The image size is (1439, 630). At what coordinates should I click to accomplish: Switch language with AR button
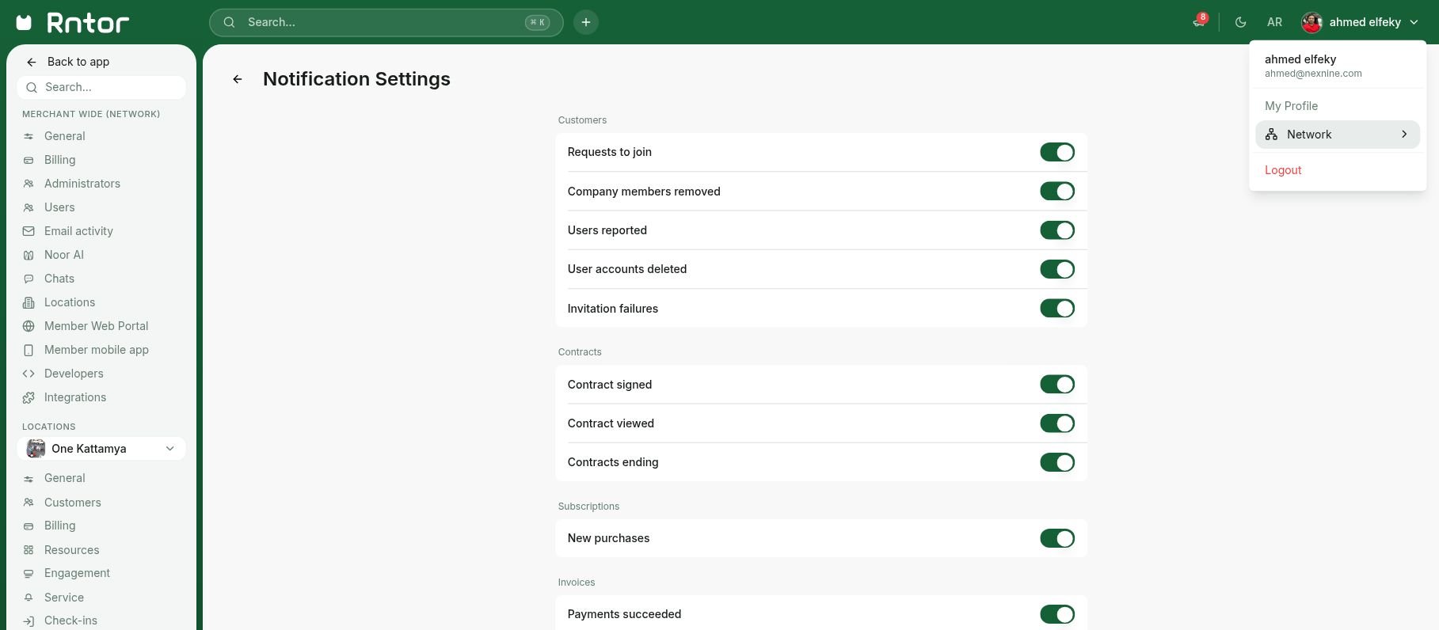click(1274, 22)
